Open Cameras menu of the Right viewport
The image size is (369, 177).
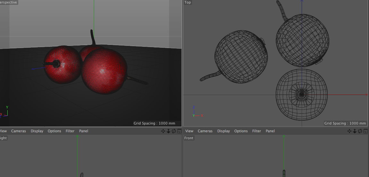point(19,131)
